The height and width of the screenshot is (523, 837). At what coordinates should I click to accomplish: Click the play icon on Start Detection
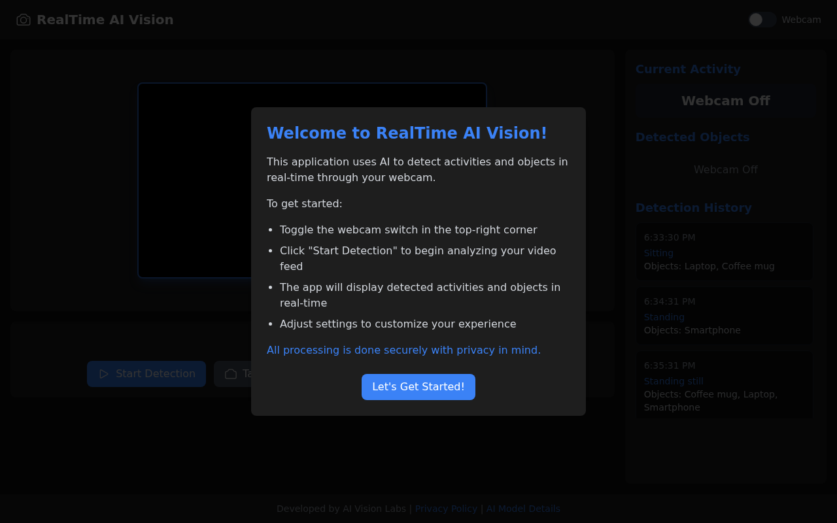[104, 374]
